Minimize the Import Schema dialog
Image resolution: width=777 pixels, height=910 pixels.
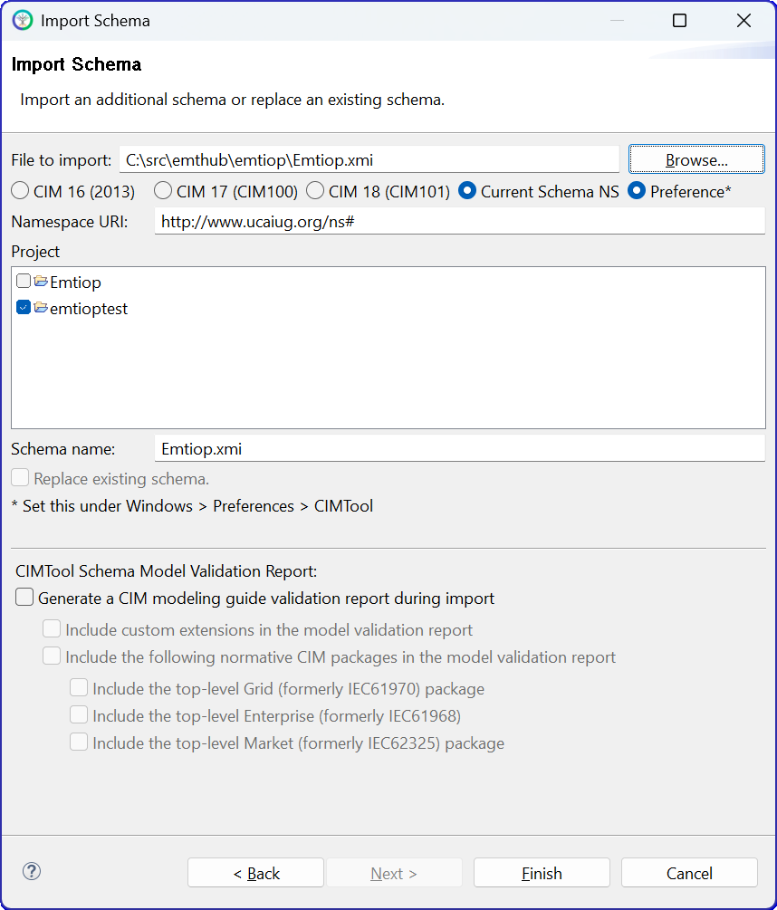click(617, 20)
